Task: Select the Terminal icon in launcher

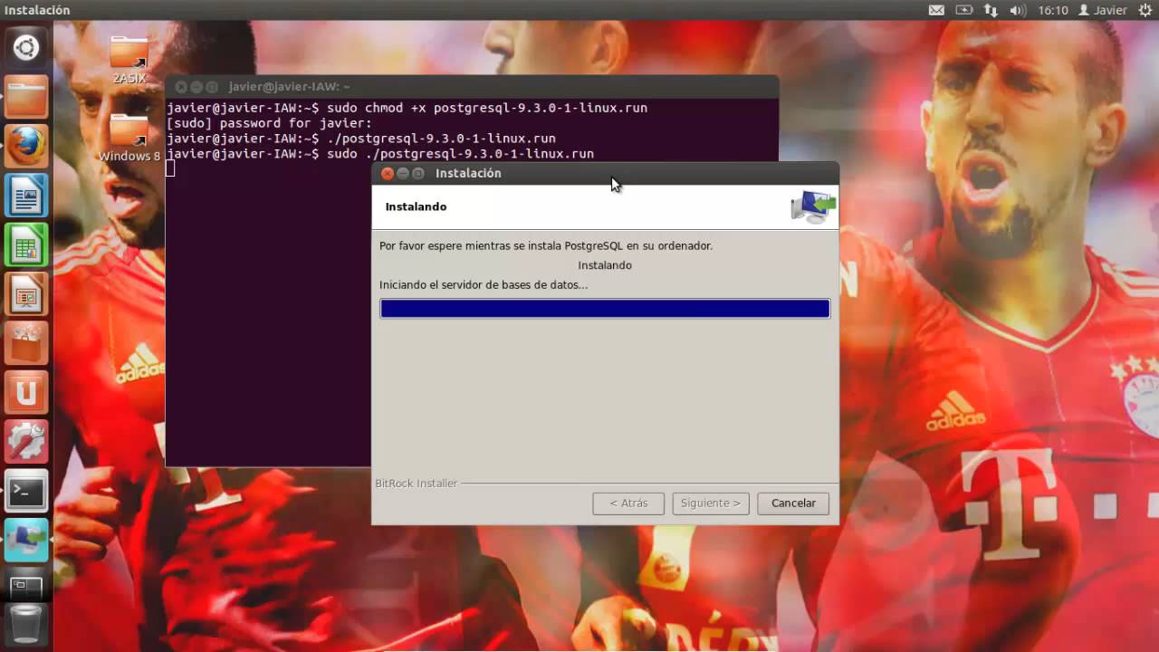Action: coord(26,492)
